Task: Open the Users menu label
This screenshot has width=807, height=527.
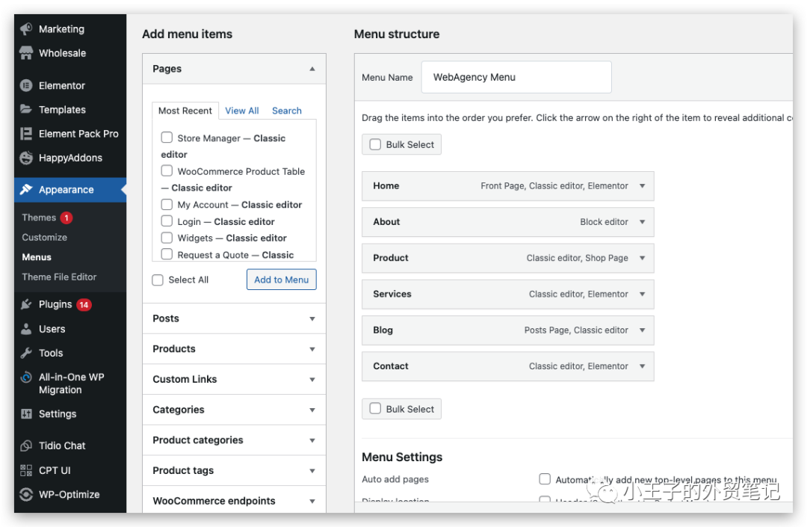Action: tap(52, 329)
